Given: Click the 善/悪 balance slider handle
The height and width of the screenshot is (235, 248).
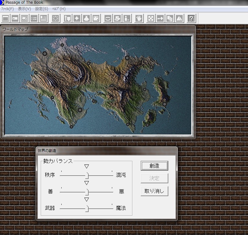Looking at the screenshot, I should (x=87, y=191).
